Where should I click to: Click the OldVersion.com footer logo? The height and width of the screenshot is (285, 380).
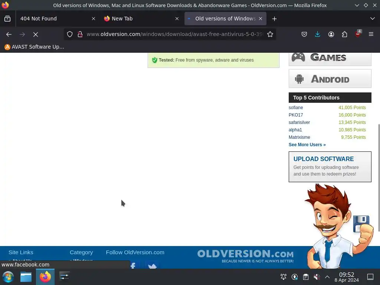click(x=245, y=256)
